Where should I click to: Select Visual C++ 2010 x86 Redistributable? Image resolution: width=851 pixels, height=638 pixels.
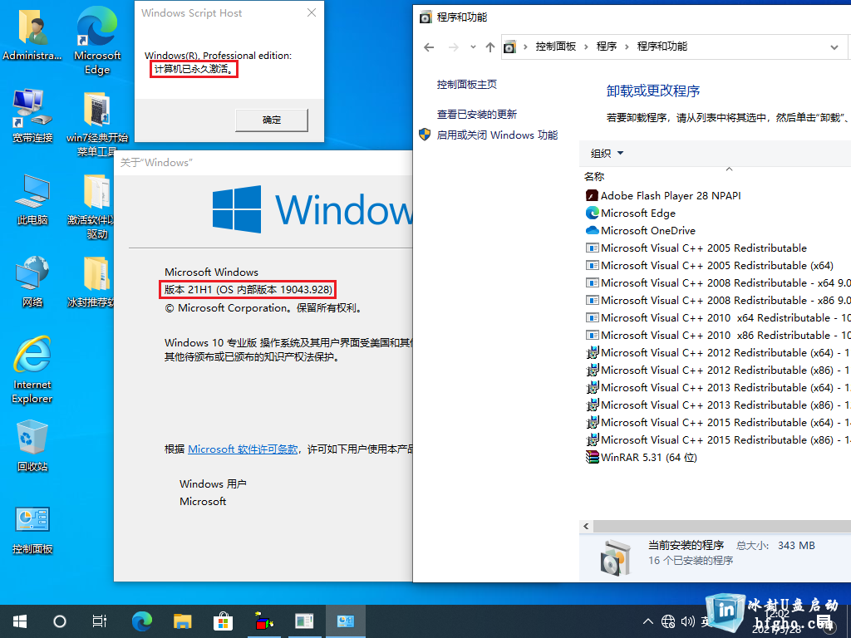tap(718, 335)
